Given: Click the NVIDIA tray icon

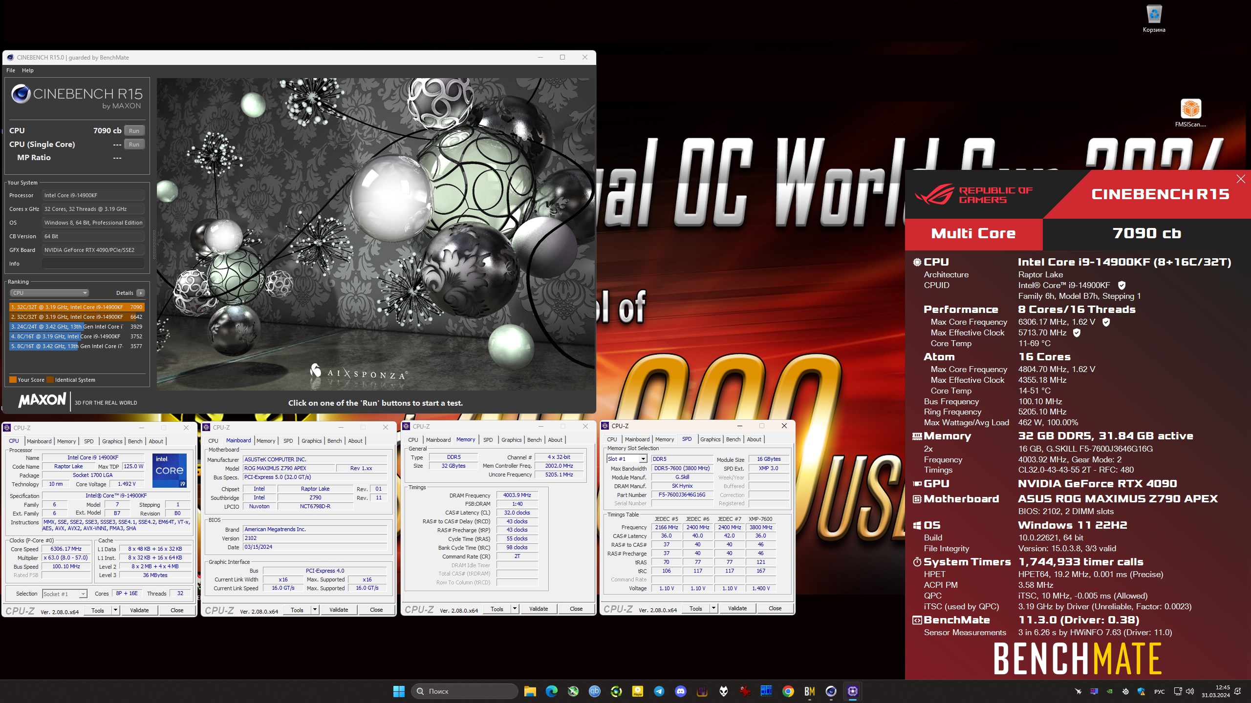Looking at the screenshot, I should click(1110, 691).
